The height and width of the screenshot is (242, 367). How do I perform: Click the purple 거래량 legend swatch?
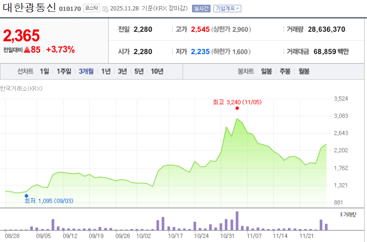tap(341, 214)
